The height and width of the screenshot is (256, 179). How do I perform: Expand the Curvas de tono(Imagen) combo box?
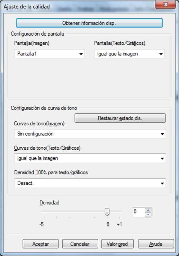click(x=90, y=134)
